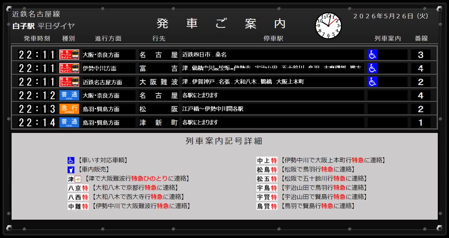Click the 平日ダイヤ timetable label
Viewport: 449px width, 238px height.
[x=56, y=26]
